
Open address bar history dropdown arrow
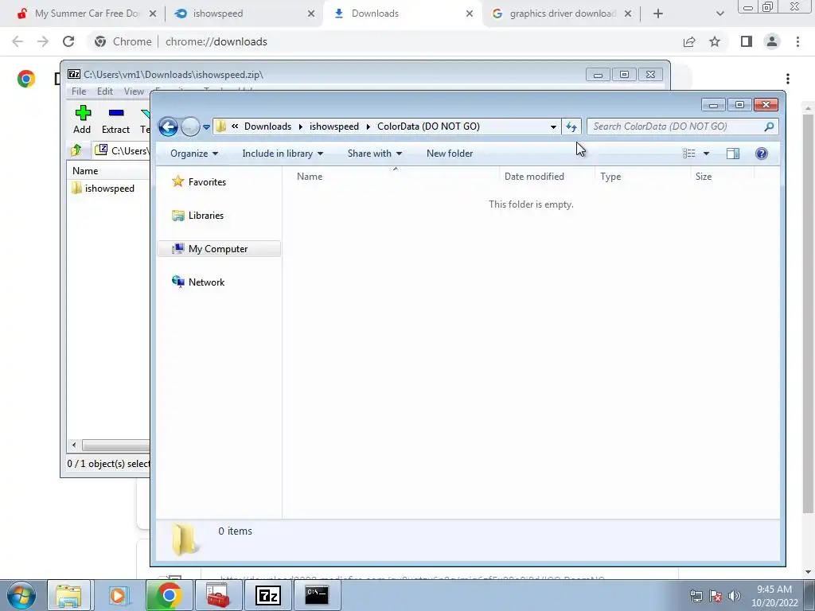pos(554,126)
